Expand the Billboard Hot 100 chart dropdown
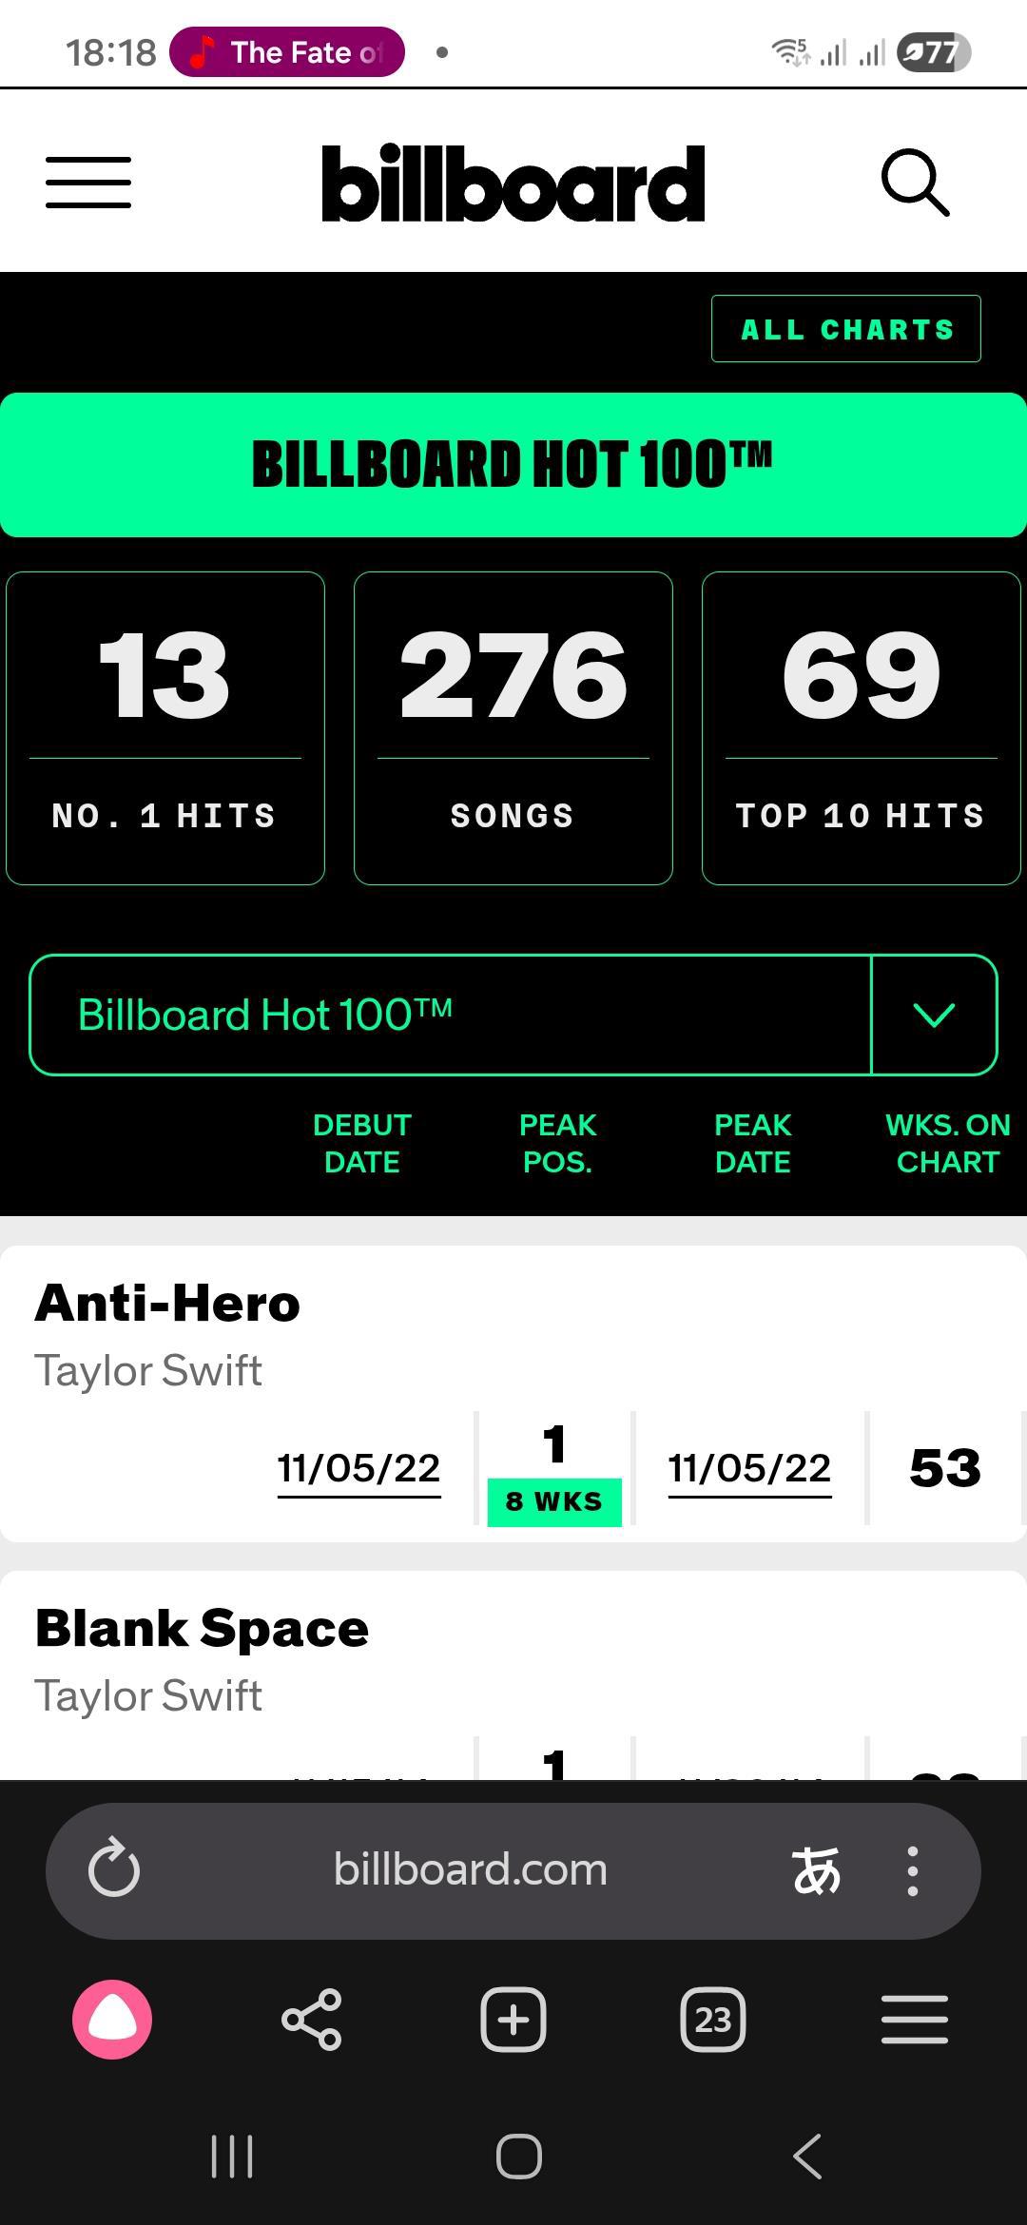Image resolution: width=1027 pixels, height=2225 pixels. 450,1015
